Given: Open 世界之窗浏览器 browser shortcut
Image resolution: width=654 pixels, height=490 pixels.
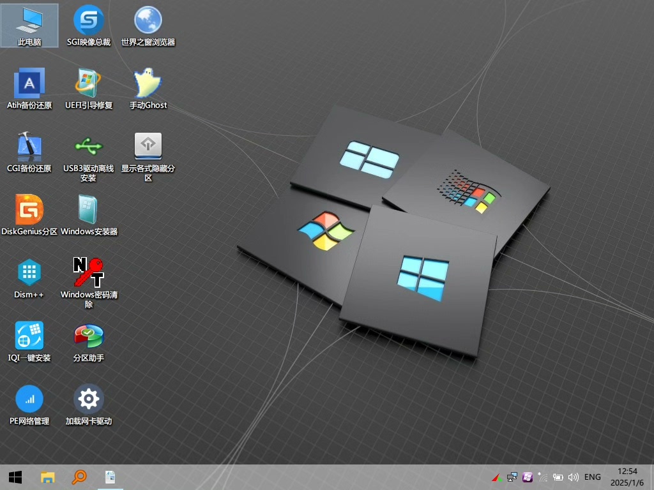Looking at the screenshot, I should (x=148, y=20).
